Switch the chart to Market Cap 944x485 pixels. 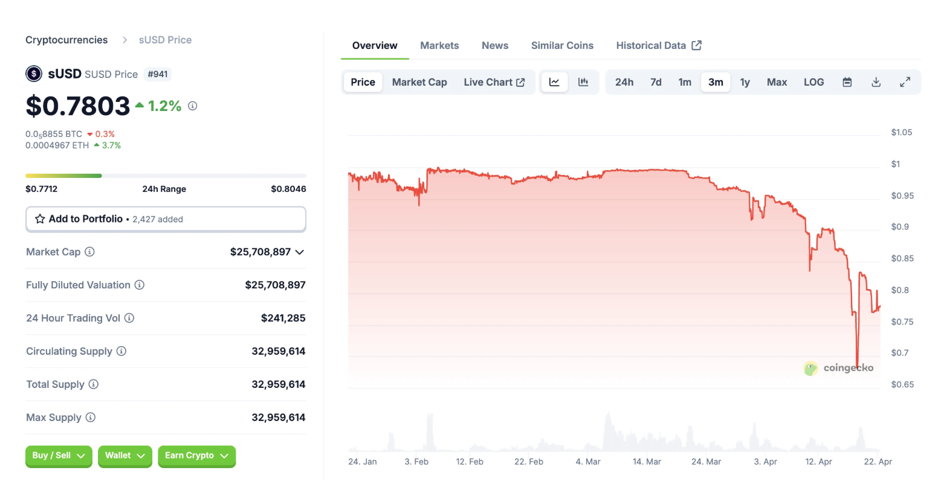click(x=419, y=82)
